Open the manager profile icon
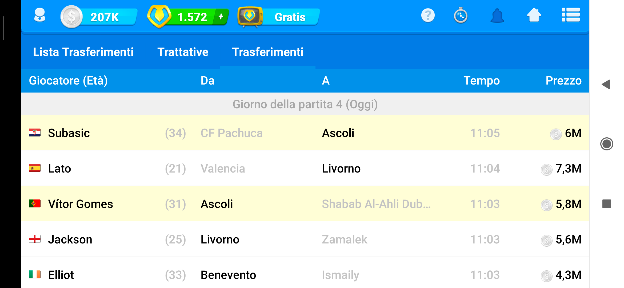624x288 pixels. tap(40, 15)
